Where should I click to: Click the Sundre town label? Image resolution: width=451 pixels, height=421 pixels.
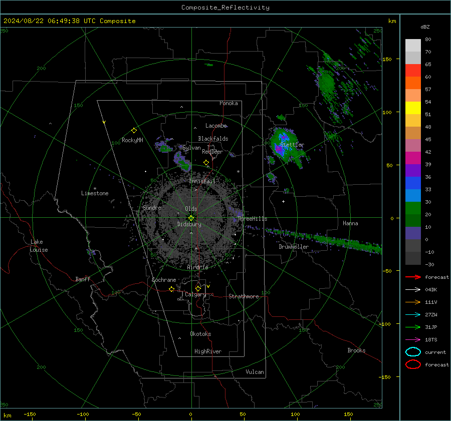coord(152,207)
